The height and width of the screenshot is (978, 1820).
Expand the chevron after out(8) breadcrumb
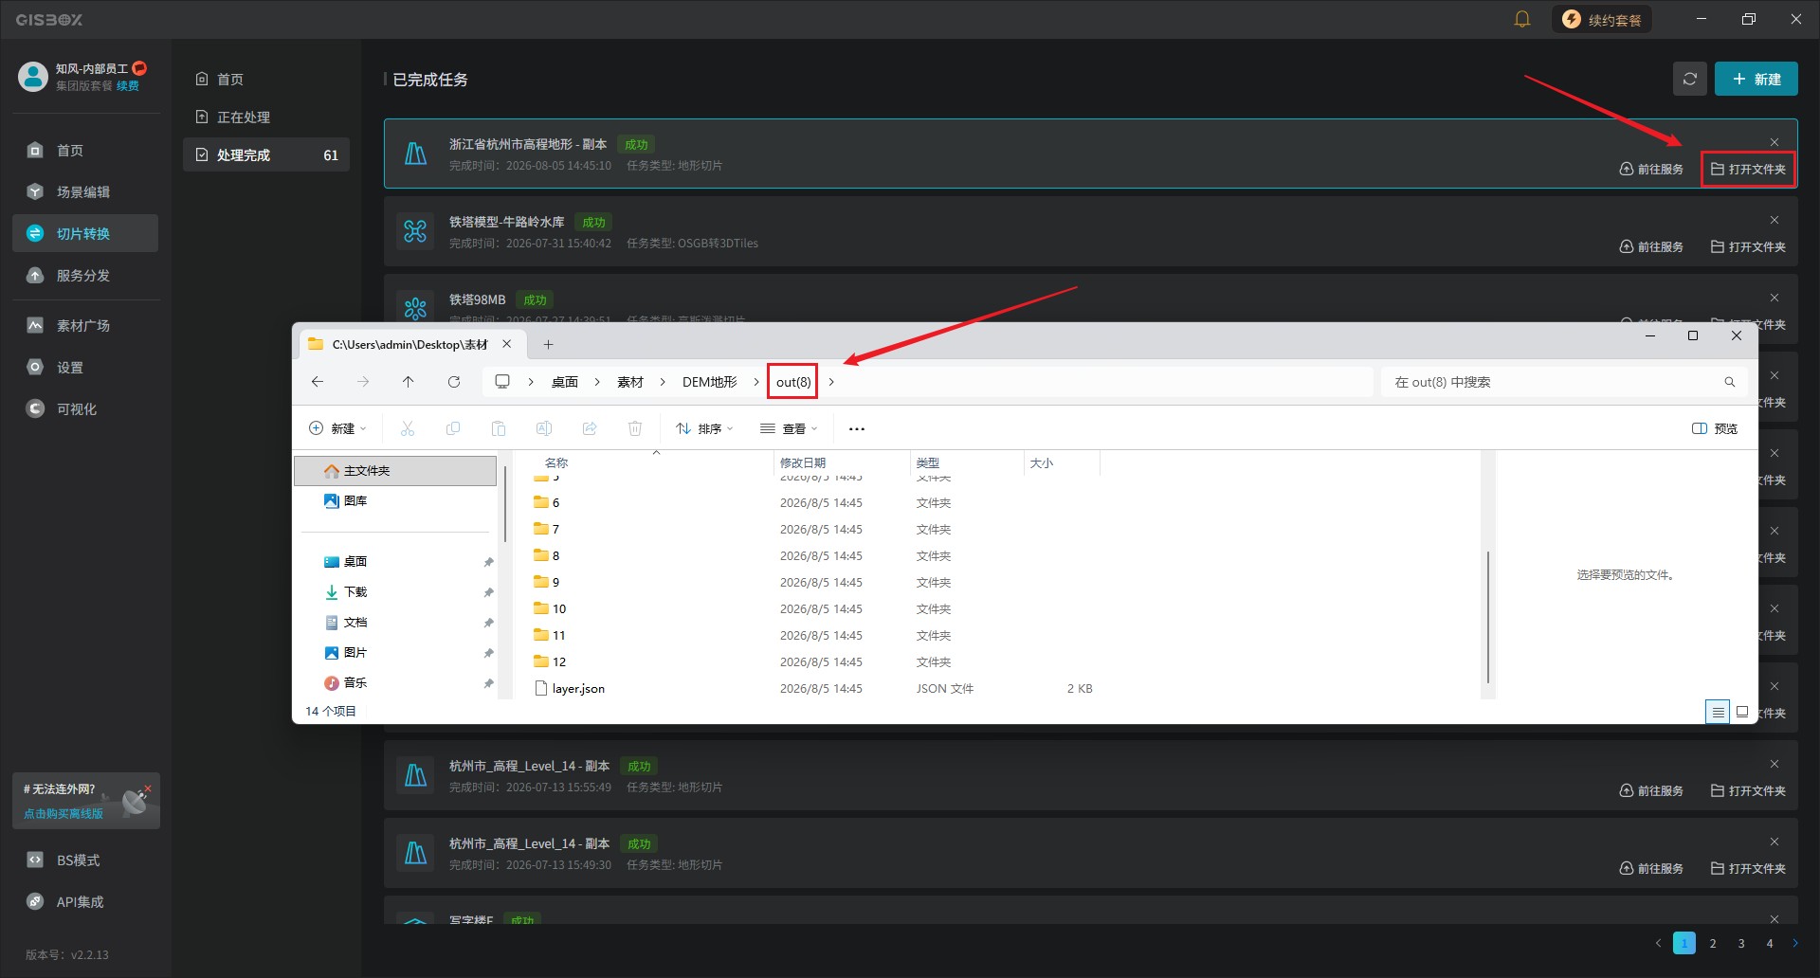pos(831,382)
